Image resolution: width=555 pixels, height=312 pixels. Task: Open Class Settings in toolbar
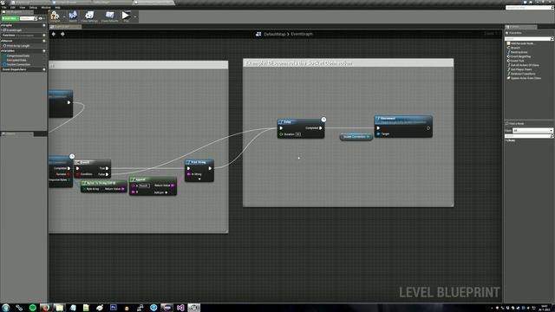coord(89,16)
